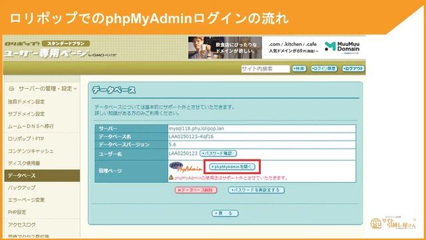Click パスワードを再設定する button
This screenshot has height=240, width=426.
click(x=256, y=190)
